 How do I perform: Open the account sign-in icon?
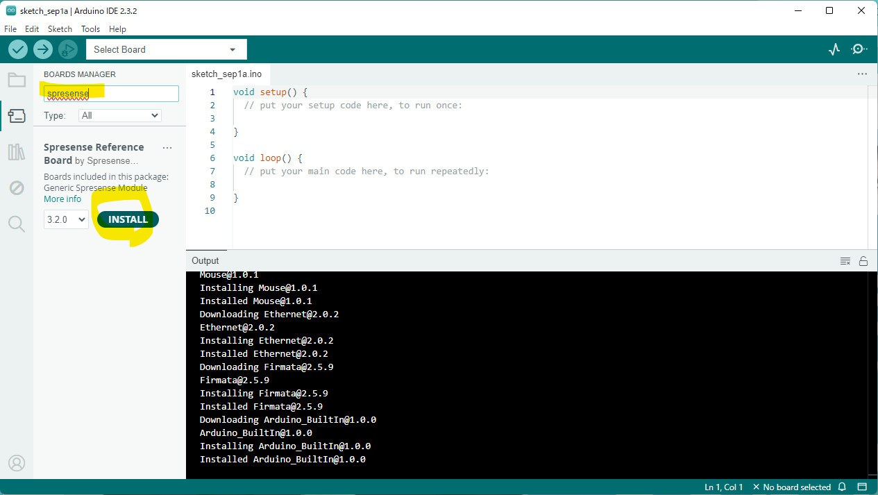pyautogui.click(x=17, y=463)
